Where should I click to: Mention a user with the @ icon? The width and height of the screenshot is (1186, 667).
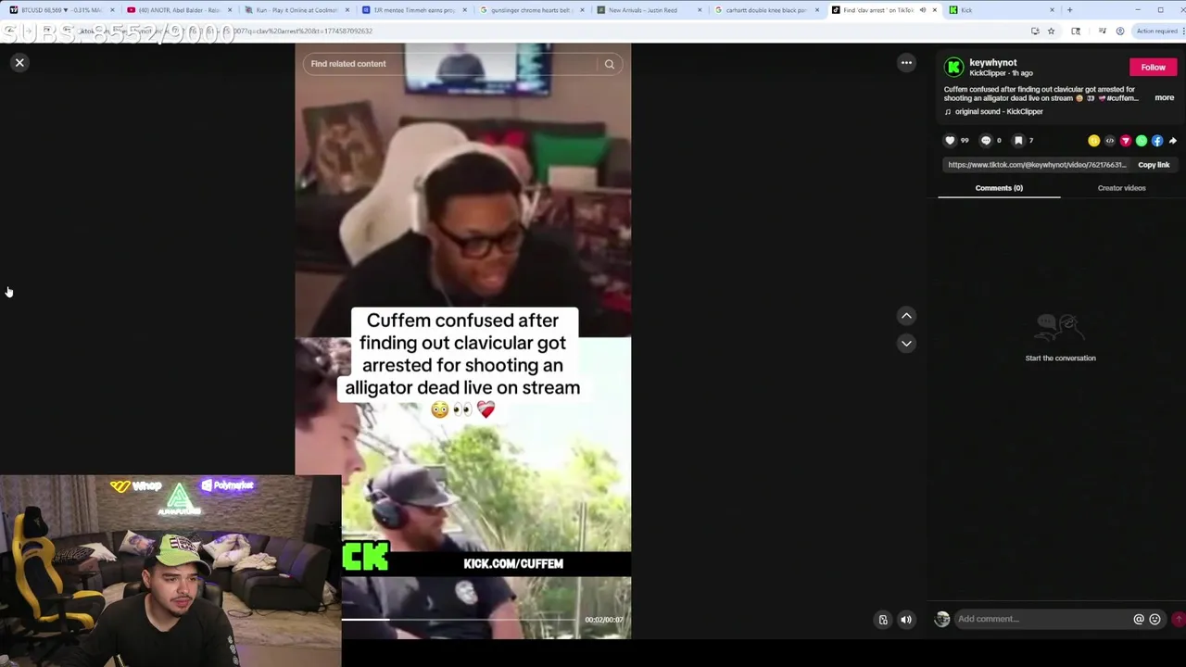(x=1139, y=619)
